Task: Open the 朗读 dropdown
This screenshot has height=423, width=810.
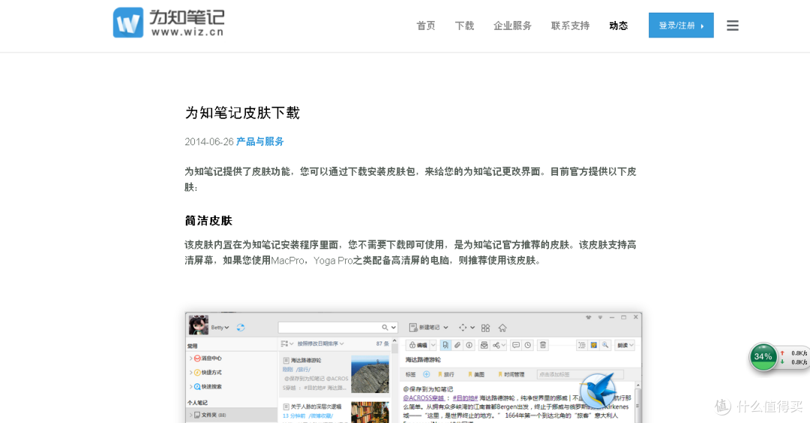Action: click(625, 345)
